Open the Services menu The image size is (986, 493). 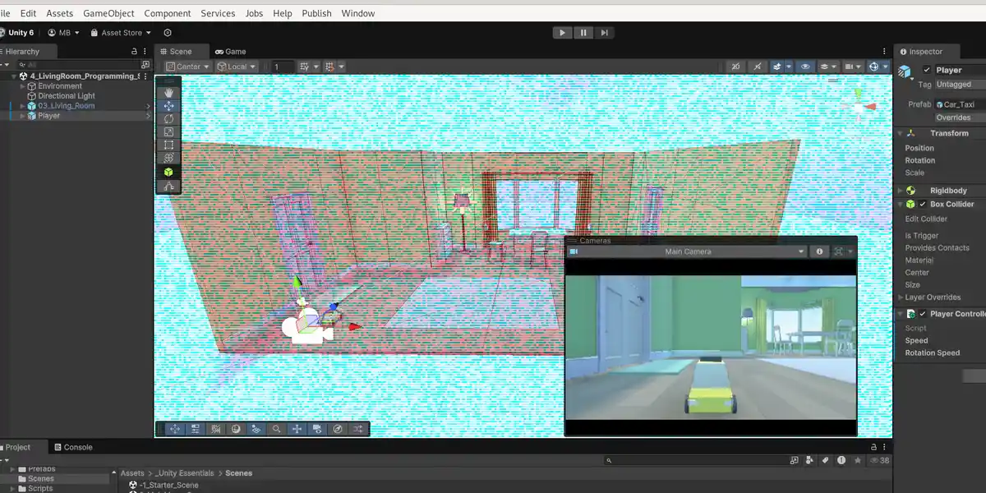coord(218,13)
